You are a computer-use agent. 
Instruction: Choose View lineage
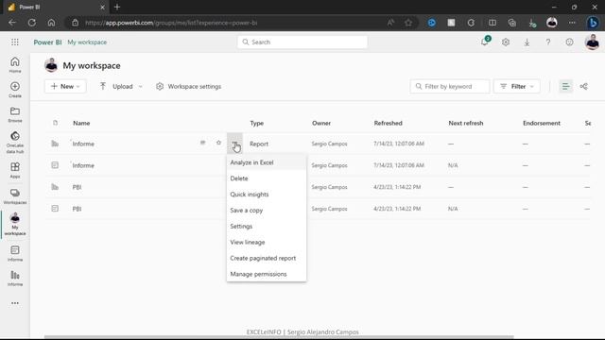coord(267,242)
